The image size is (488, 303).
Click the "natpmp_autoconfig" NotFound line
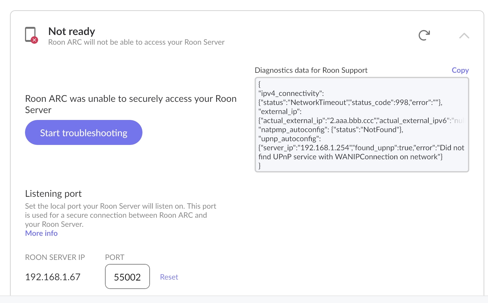(331, 130)
